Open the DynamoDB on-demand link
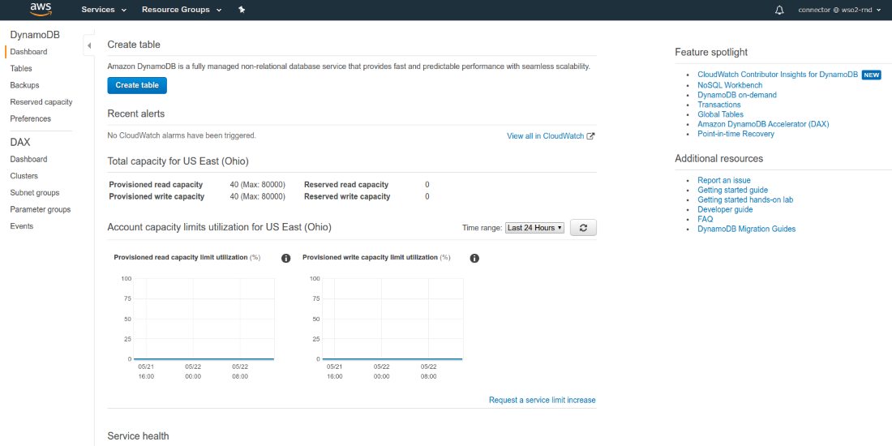 736,95
